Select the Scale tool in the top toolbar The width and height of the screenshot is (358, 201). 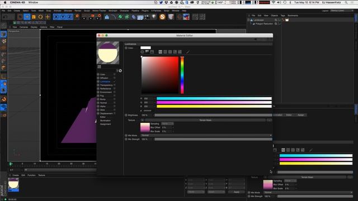(34, 17)
